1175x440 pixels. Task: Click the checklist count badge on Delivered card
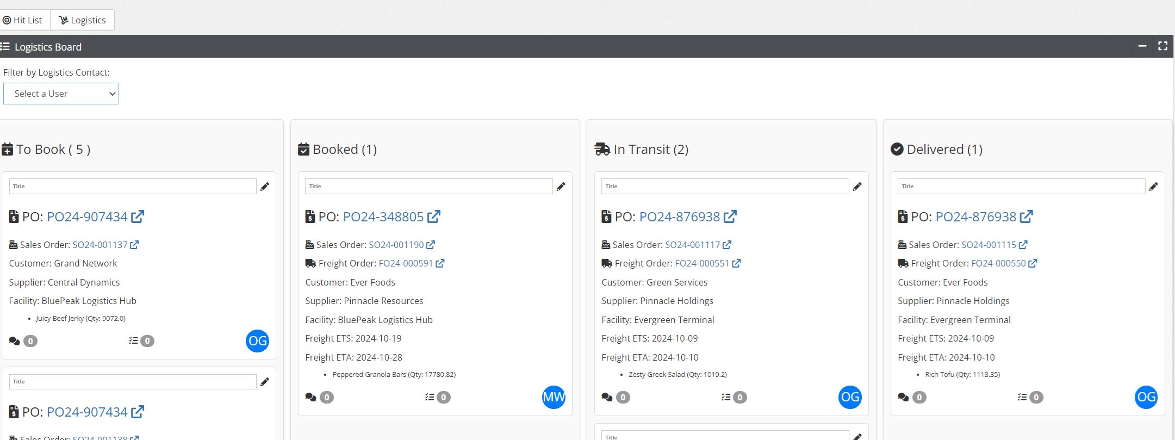1036,398
